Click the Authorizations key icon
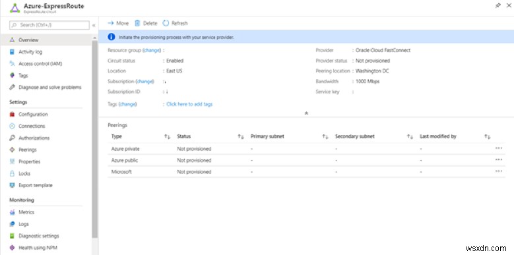The height and width of the screenshot is (255, 514). point(13,138)
